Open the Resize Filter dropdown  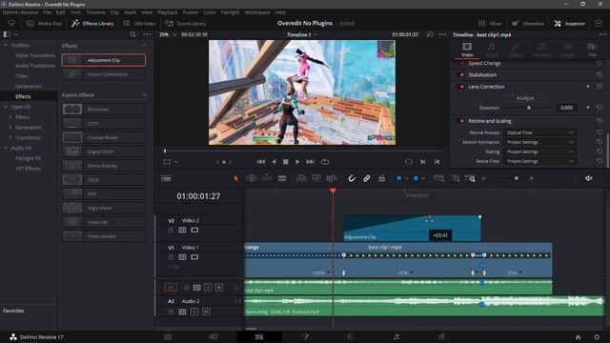(539, 161)
